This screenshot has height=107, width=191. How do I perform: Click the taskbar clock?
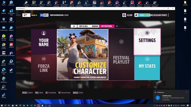coord(183,106)
